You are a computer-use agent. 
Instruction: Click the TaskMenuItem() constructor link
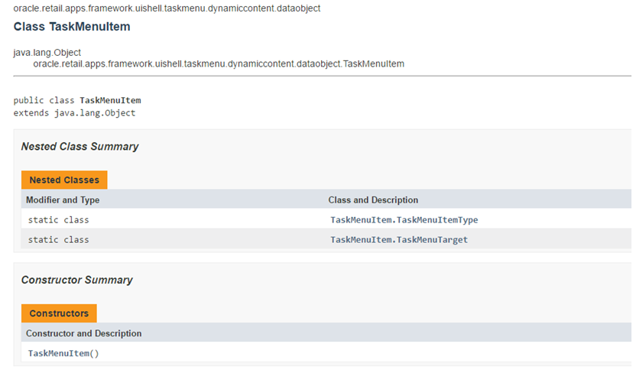pyautogui.click(x=63, y=353)
